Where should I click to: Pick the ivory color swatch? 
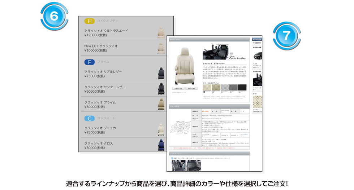click(207, 88)
